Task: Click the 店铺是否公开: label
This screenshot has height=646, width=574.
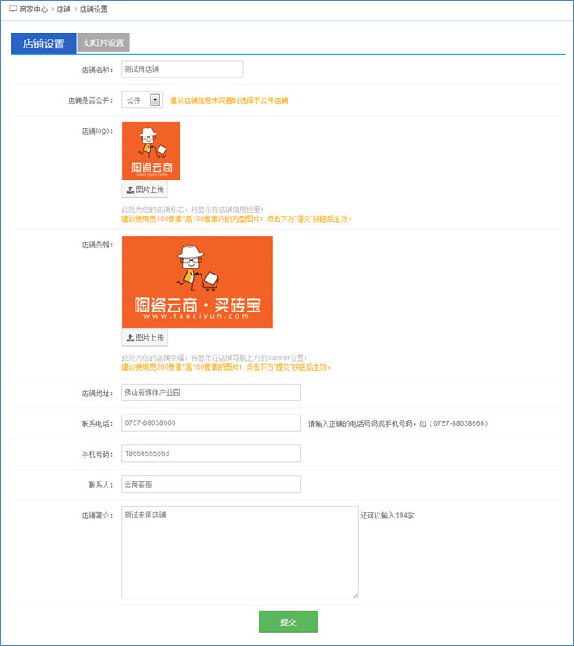Action: (90, 100)
